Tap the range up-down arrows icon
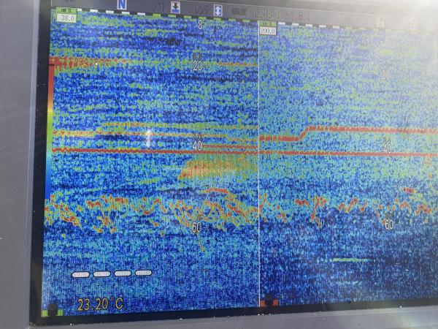 point(218,10)
